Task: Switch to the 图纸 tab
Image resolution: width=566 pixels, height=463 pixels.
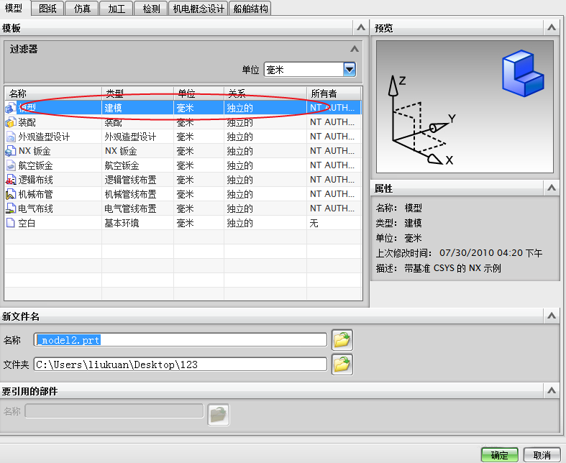Action: 47,9
